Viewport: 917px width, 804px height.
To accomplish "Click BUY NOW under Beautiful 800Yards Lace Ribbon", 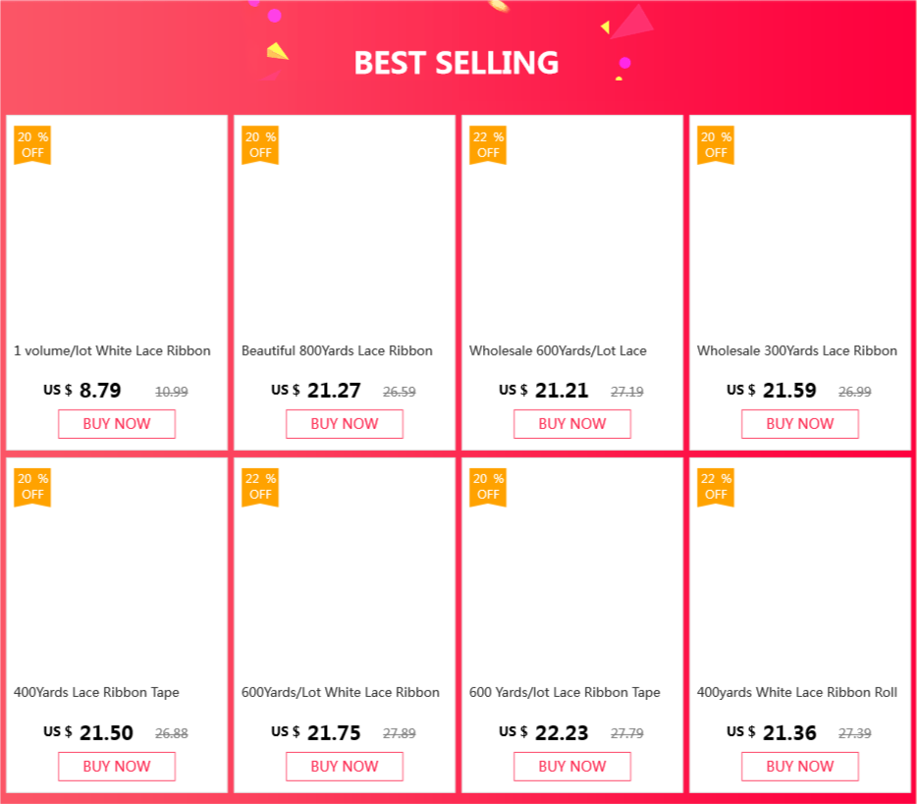I will (345, 424).
